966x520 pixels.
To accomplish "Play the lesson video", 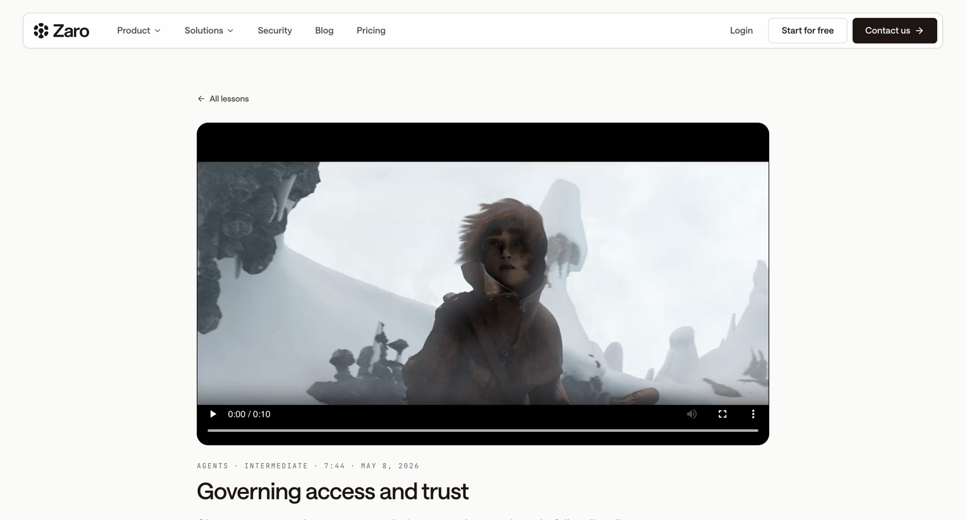I will click(213, 414).
